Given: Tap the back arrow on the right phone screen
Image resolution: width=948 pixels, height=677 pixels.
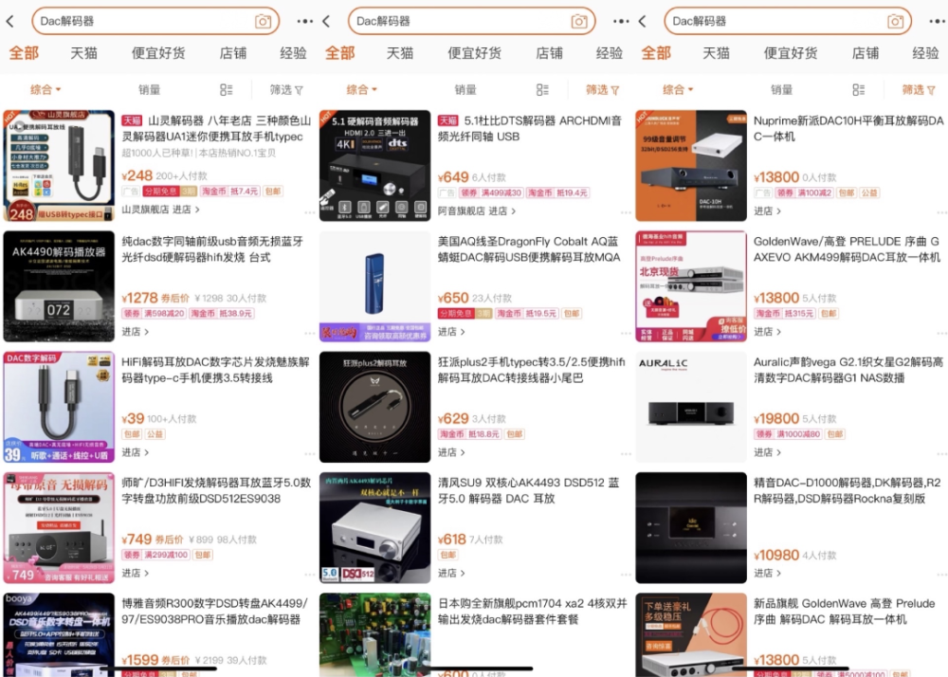Looking at the screenshot, I should 642,21.
